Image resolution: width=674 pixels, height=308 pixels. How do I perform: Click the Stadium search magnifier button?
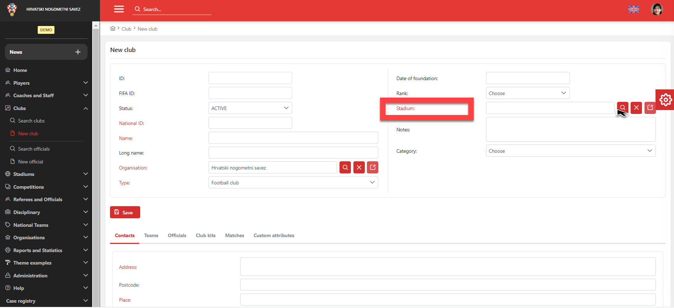(x=622, y=108)
